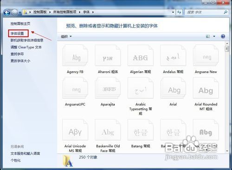Expand the chevron after 控制面板 in address bar
232x170 pixels.
click(x=50, y=12)
